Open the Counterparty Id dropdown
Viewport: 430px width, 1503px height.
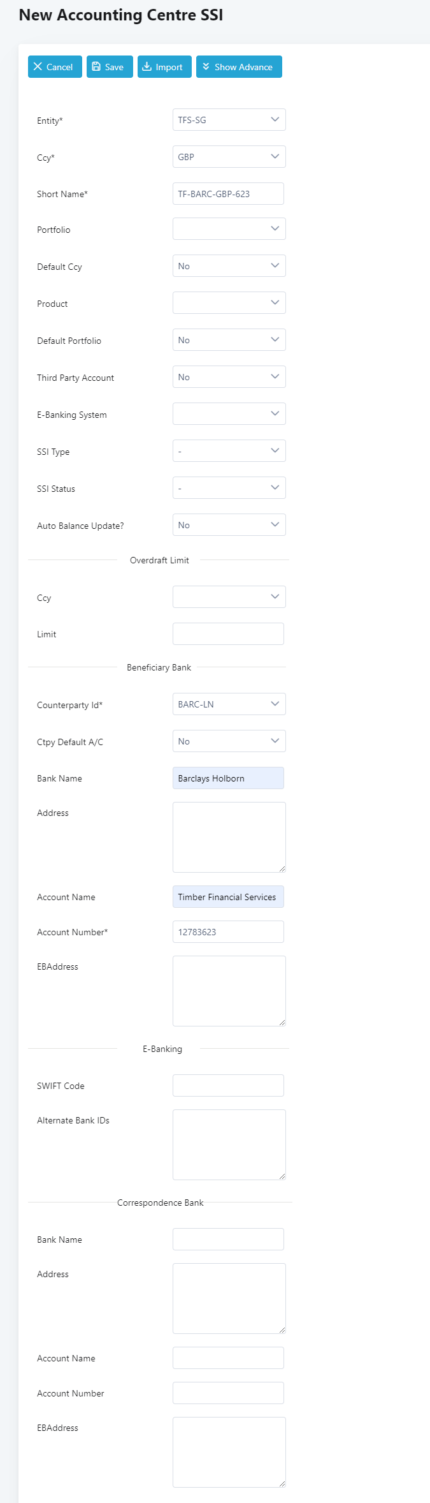click(229, 704)
